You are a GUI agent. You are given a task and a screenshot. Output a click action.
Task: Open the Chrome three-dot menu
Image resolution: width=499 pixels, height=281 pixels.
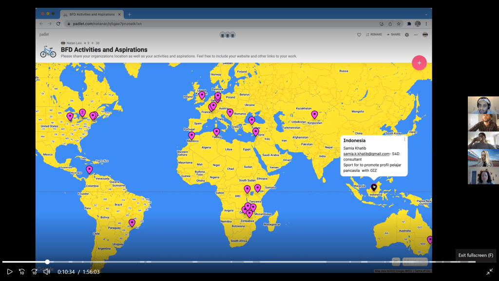coord(426,23)
